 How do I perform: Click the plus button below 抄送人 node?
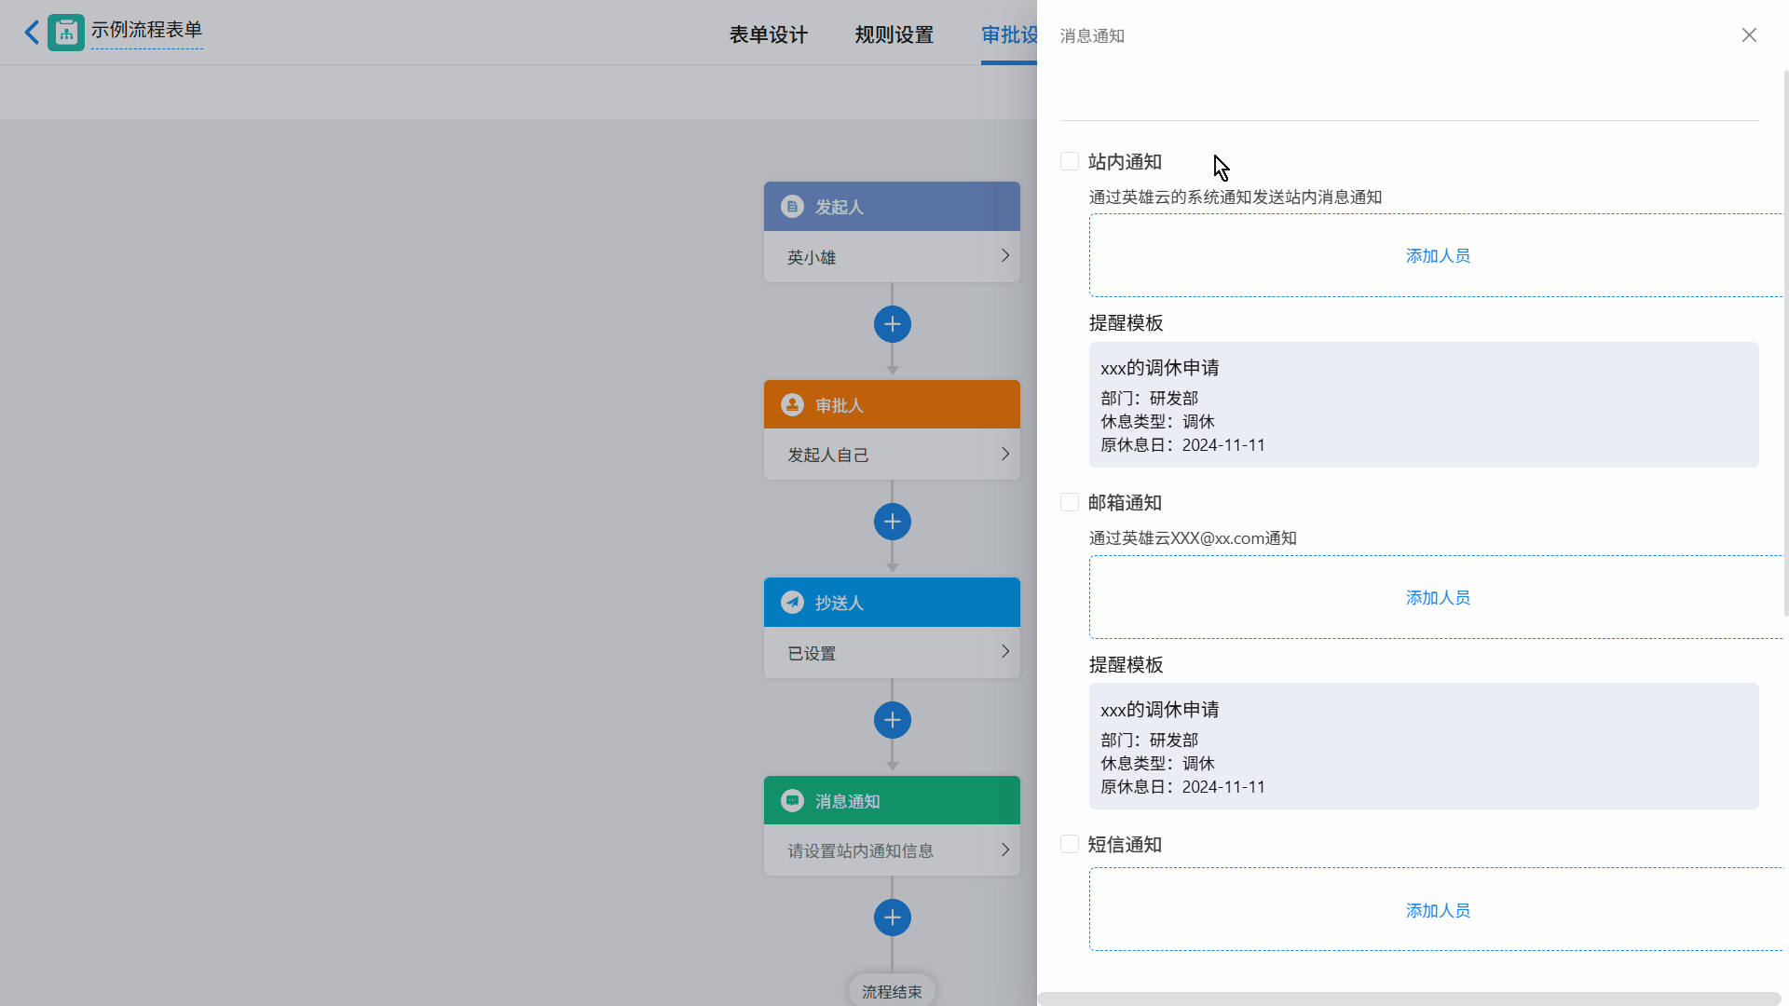click(x=892, y=720)
